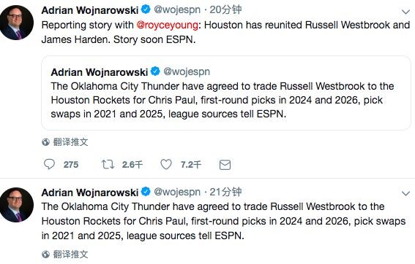Viewport: 415px width, 264px height.
Task: Open the chevron menu on the 20分钟 tweet
Action: [405, 12]
